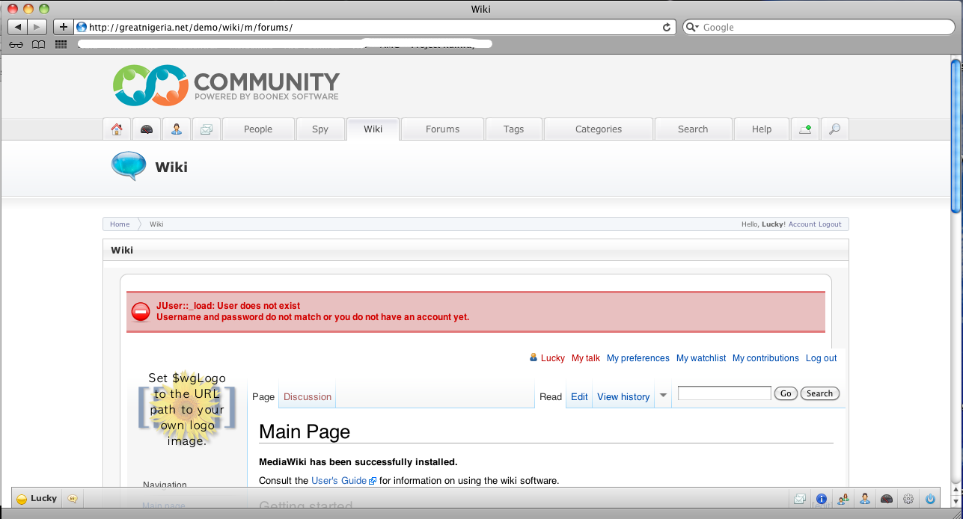Open the Reading List glasses icon
The width and height of the screenshot is (963, 519).
pyautogui.click(x=16, y=44)
